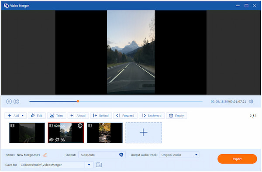The height and width of the screenshot is (172, 262).
Task: Empty the clip list
Action: [176, 116]
